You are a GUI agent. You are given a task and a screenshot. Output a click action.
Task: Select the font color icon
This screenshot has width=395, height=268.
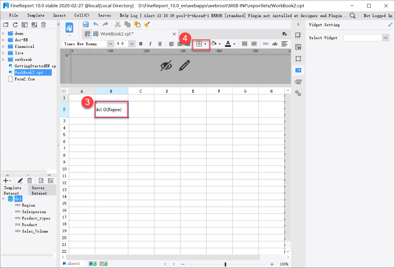click(228, 43)
